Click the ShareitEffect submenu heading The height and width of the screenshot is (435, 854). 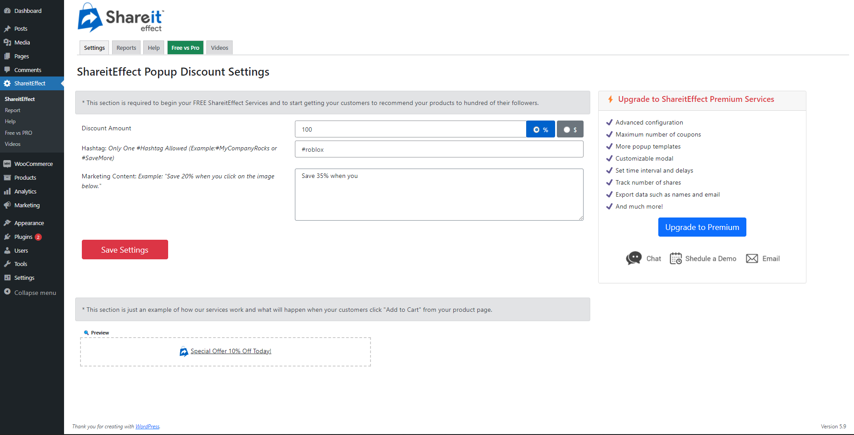20,99
